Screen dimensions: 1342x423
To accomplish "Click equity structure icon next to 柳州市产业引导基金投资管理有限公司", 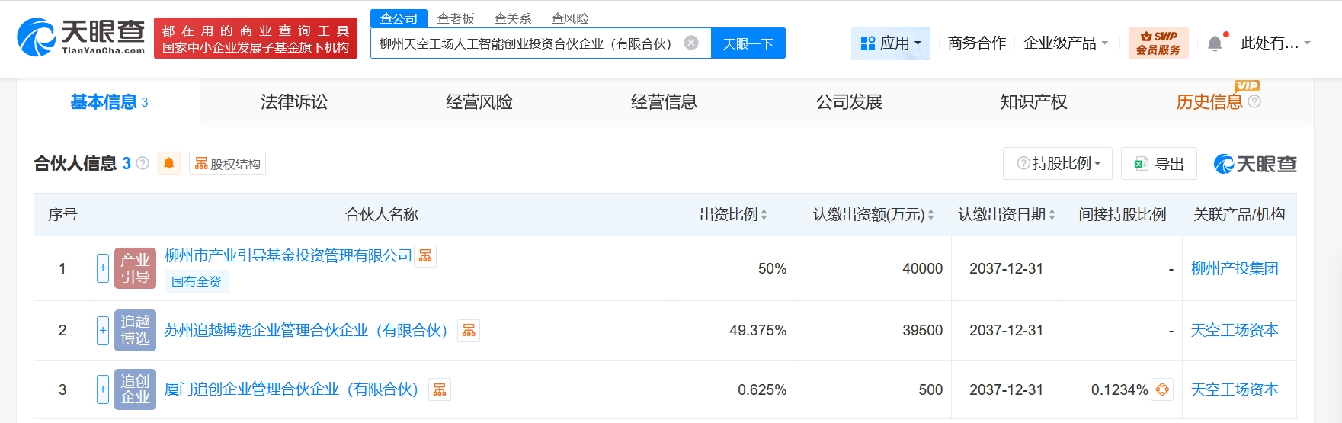I will point(425,256).
